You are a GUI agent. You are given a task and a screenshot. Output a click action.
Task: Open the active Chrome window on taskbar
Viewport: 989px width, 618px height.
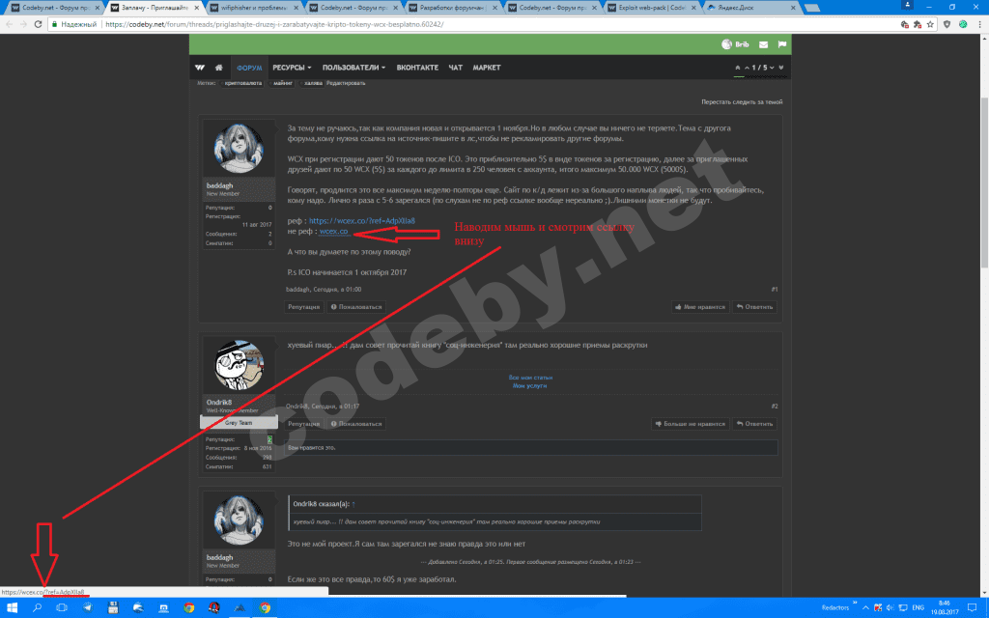pos(265,608)
